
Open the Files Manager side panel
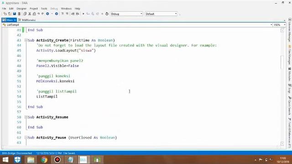pos(290,55)
